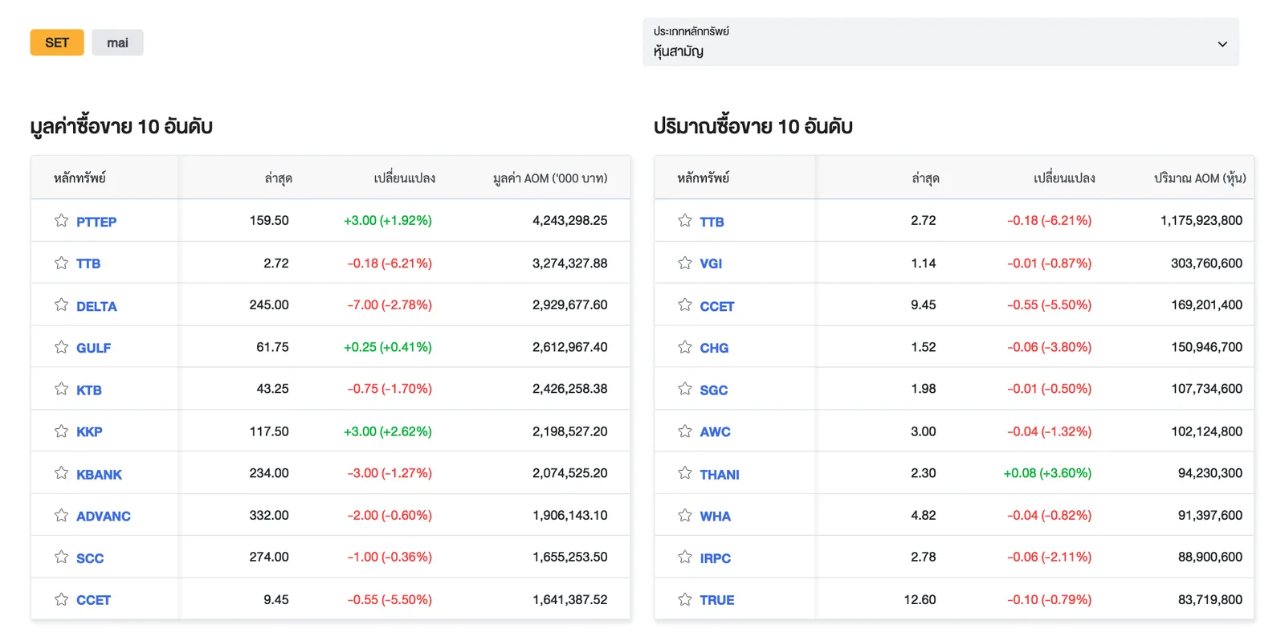Image resolution: width=1285 pixels, height=633 pixels.
Task: Switch to the mai market tab
Action: (117, 43)
